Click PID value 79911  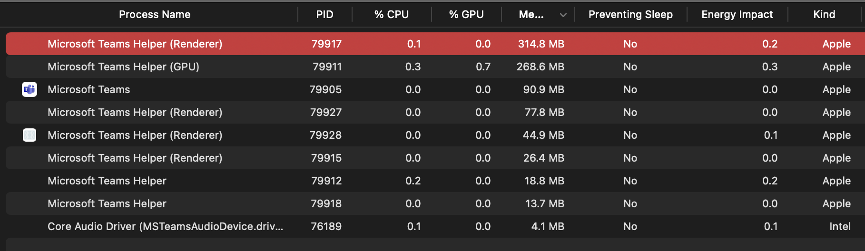pyautogui.click(x=327, y=67)
